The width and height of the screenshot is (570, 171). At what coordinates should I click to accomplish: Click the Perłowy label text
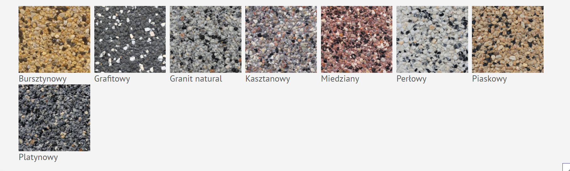pyautogui.click(x=412, y=79)
